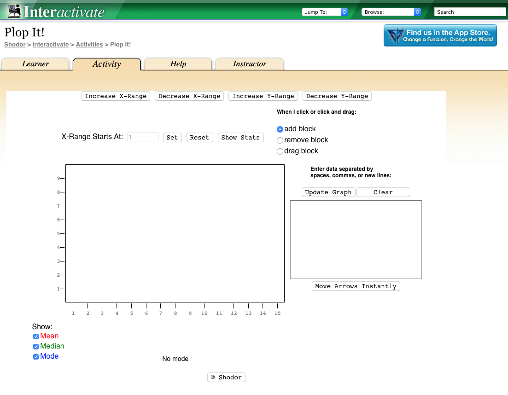Open the App Store banner
This screenshot has height=395, width=508.
pyautogui.click(x=440, y=36)
